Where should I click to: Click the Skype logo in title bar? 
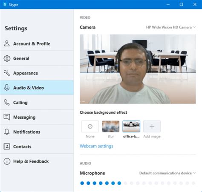(5, 4)
